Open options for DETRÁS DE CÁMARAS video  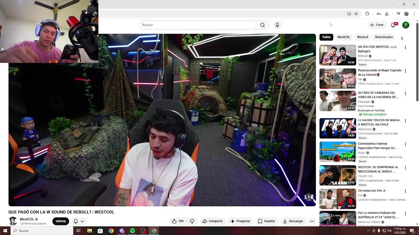pyautogui.click(x=405, y=93)
